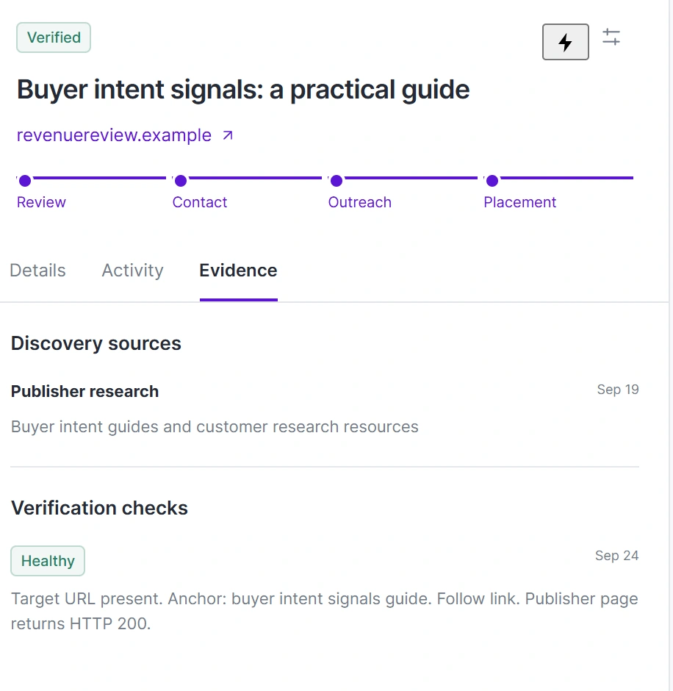Click the 'Buyer intent guides and customer research resources' text
The image size is (673, 691).
click(x=215, y=426)
